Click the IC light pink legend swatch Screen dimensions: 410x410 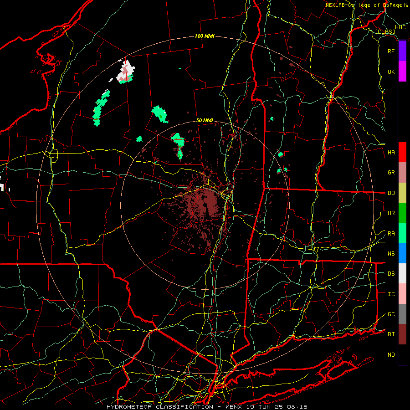[x=402, y=294]
